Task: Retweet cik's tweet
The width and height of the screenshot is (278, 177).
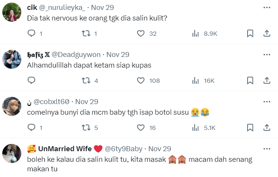Action: [86, 33]
